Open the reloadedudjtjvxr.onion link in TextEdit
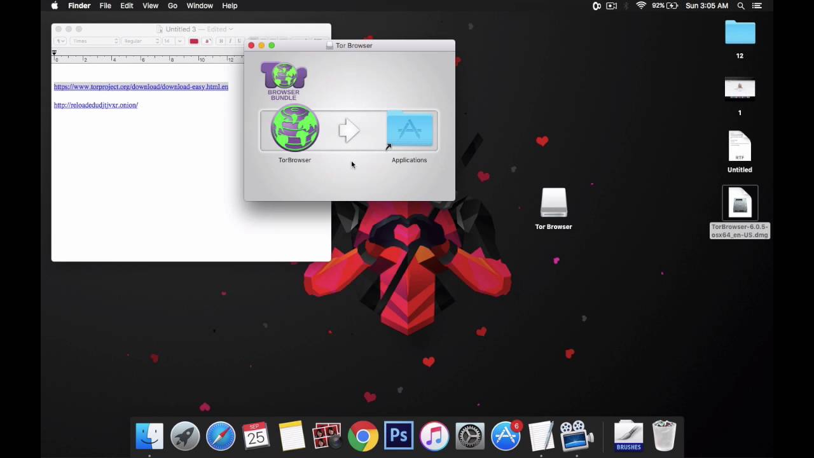The width and height of the screenshot is (814, 458). (x=96, y=105)
